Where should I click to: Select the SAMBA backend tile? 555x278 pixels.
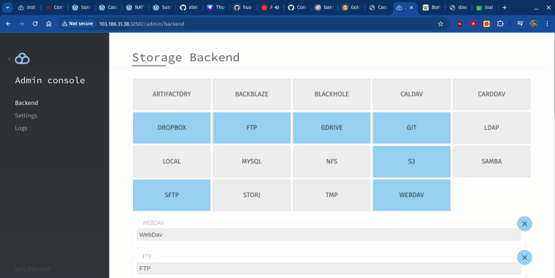click(x=491, y=161)
